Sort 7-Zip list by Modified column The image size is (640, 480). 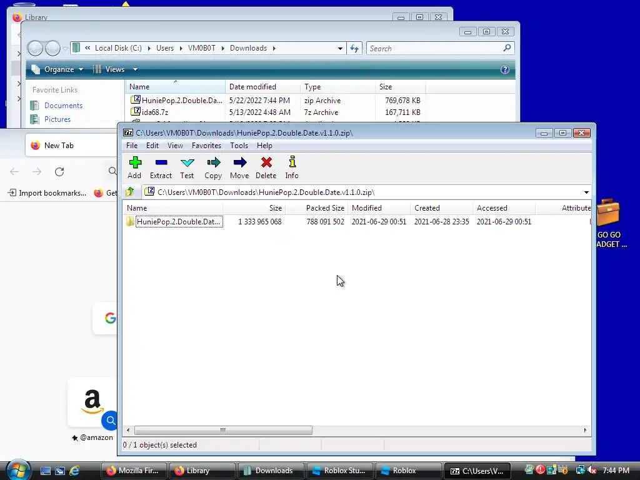click(x=379, y=207)
